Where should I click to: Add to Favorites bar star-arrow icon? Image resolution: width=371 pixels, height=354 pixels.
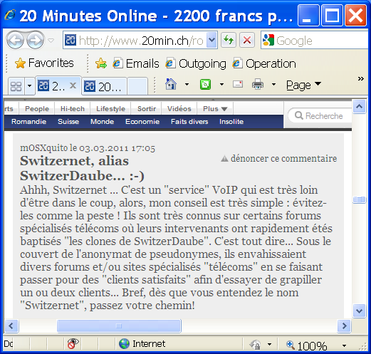coord(101,63)
